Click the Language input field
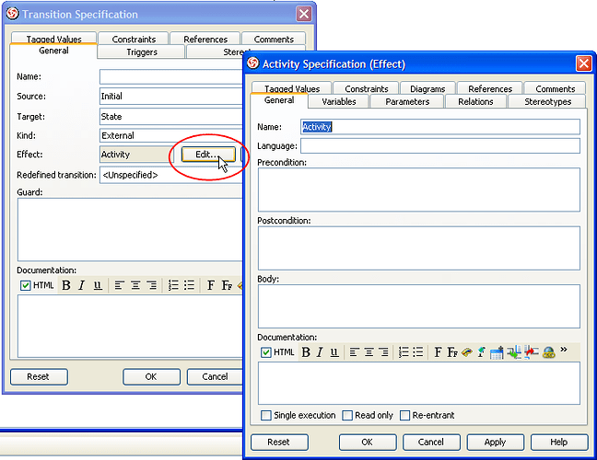This screenshot has width=597, height=460. tap(439, 146)
